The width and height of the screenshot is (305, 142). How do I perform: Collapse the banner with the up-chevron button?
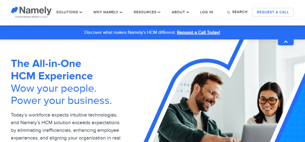click(x=286, y=42)
